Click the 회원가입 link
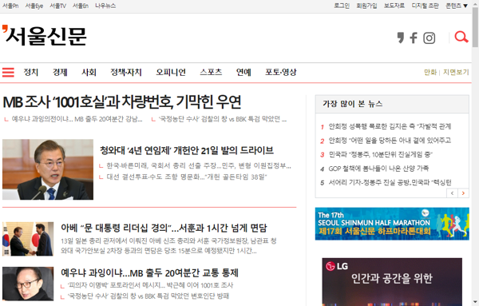This screenshot has height=306, width=479. [x=366, y=6]
